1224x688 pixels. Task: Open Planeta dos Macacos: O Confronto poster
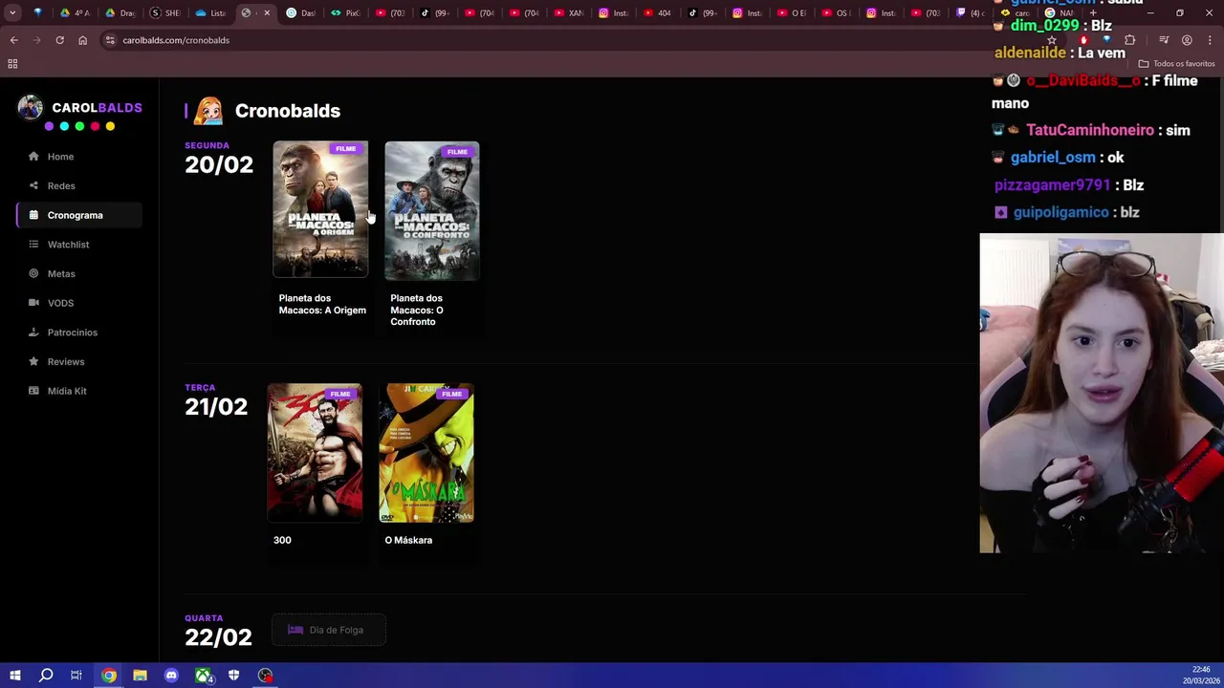pyautogui.click(x=432, y=211)
